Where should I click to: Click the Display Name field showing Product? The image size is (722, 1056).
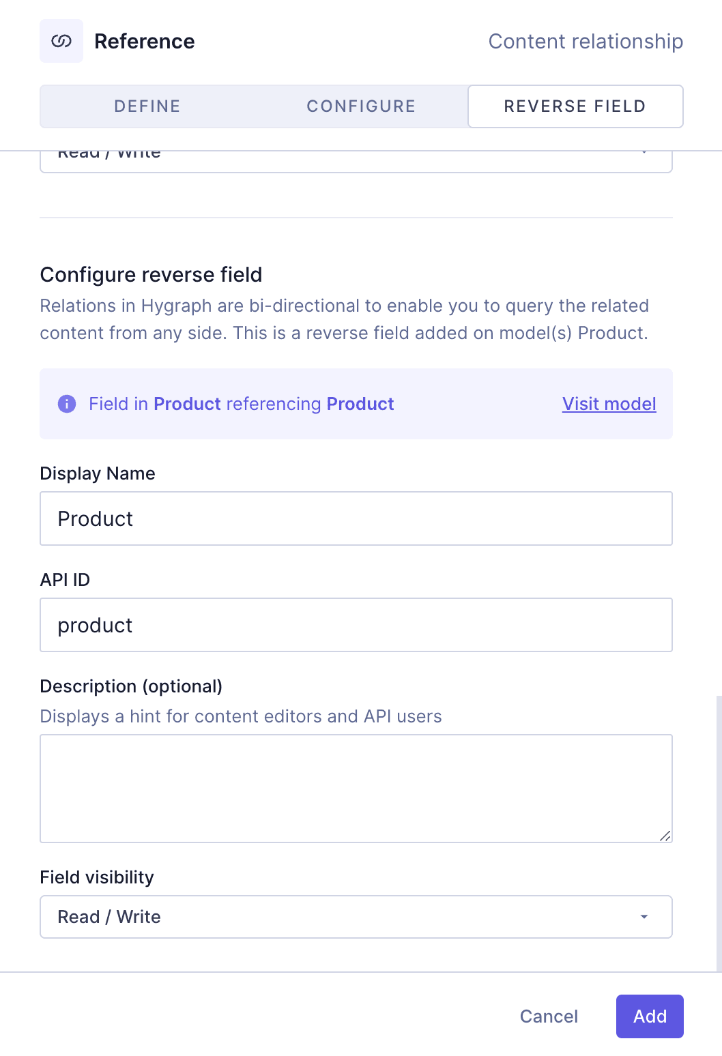click(356, 518)
